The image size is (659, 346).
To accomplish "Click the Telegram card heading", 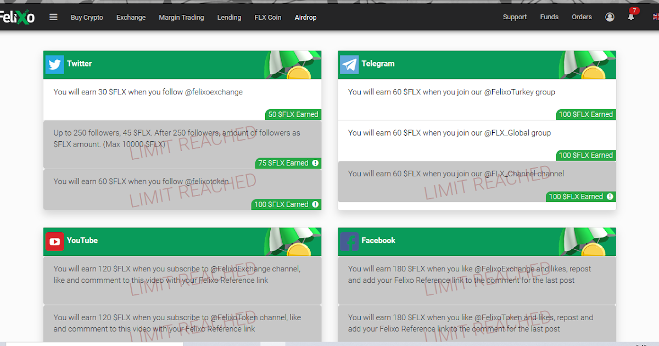I will [378, 64].
